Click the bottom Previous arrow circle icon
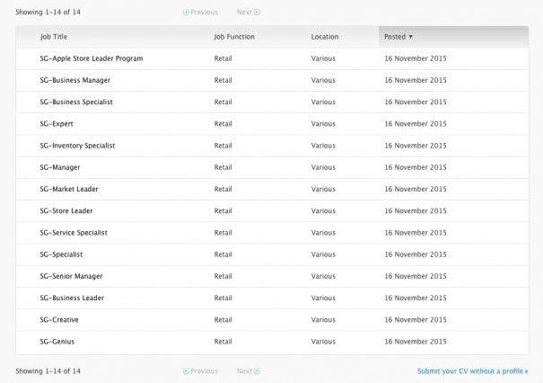Viewport: 543px width, 383px height. click(186, 371)
